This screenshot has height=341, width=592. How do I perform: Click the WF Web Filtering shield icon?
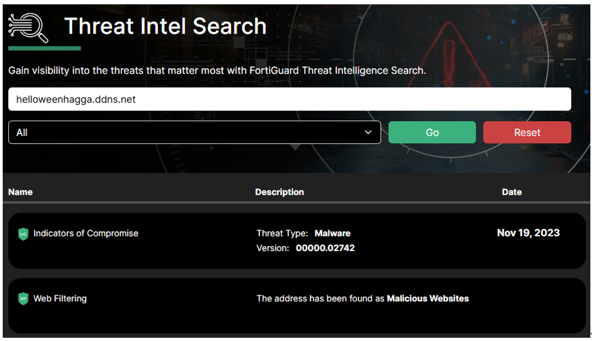(23, 299)
